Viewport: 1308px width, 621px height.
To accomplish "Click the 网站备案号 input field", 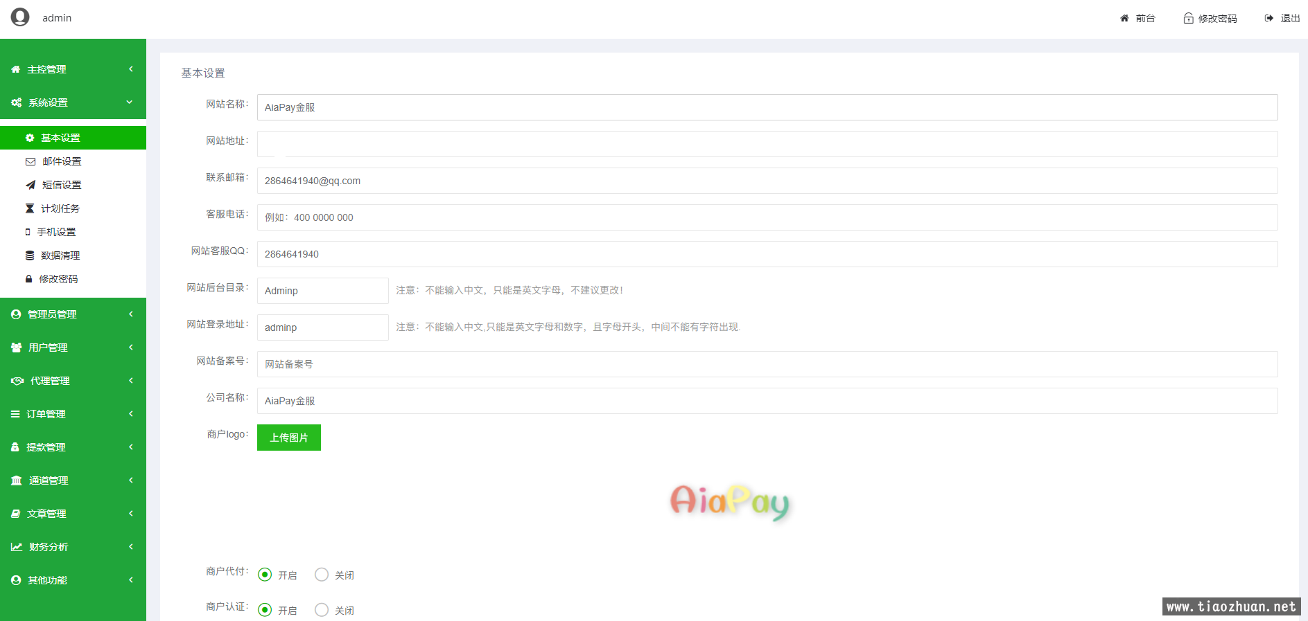I will (x=767, y=364).
